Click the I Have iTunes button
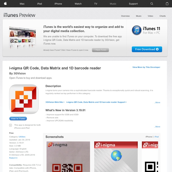Screen dimensions: 172x172 [x=100, y=50]
